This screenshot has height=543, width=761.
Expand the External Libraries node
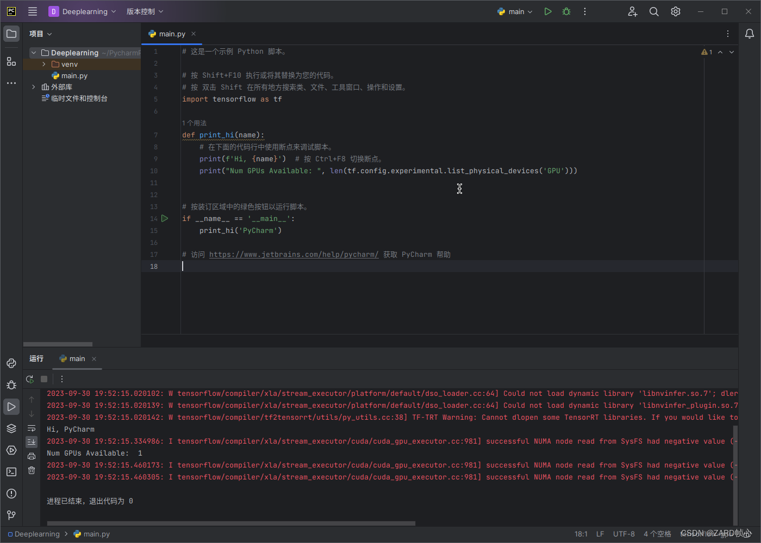coord(34,87)
